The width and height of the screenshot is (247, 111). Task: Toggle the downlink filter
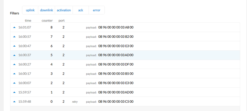click(x=47, y=10)
